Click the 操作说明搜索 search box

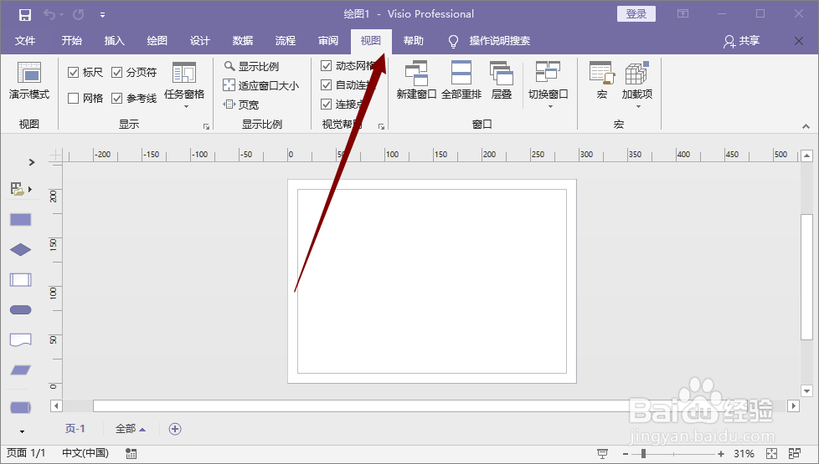tap(499, 41)
